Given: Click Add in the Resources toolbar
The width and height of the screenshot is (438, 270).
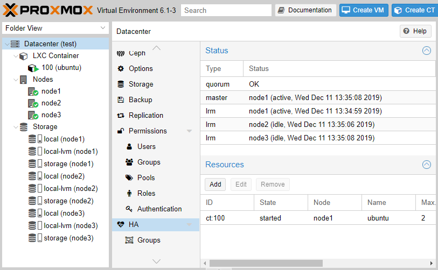Looking at the screenshot, I should [215, 184].
